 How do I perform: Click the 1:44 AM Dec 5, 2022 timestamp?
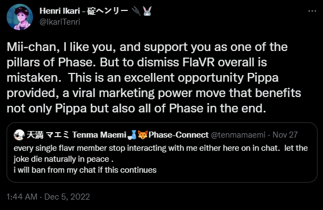pyautogui.click(x=48, y=197)
